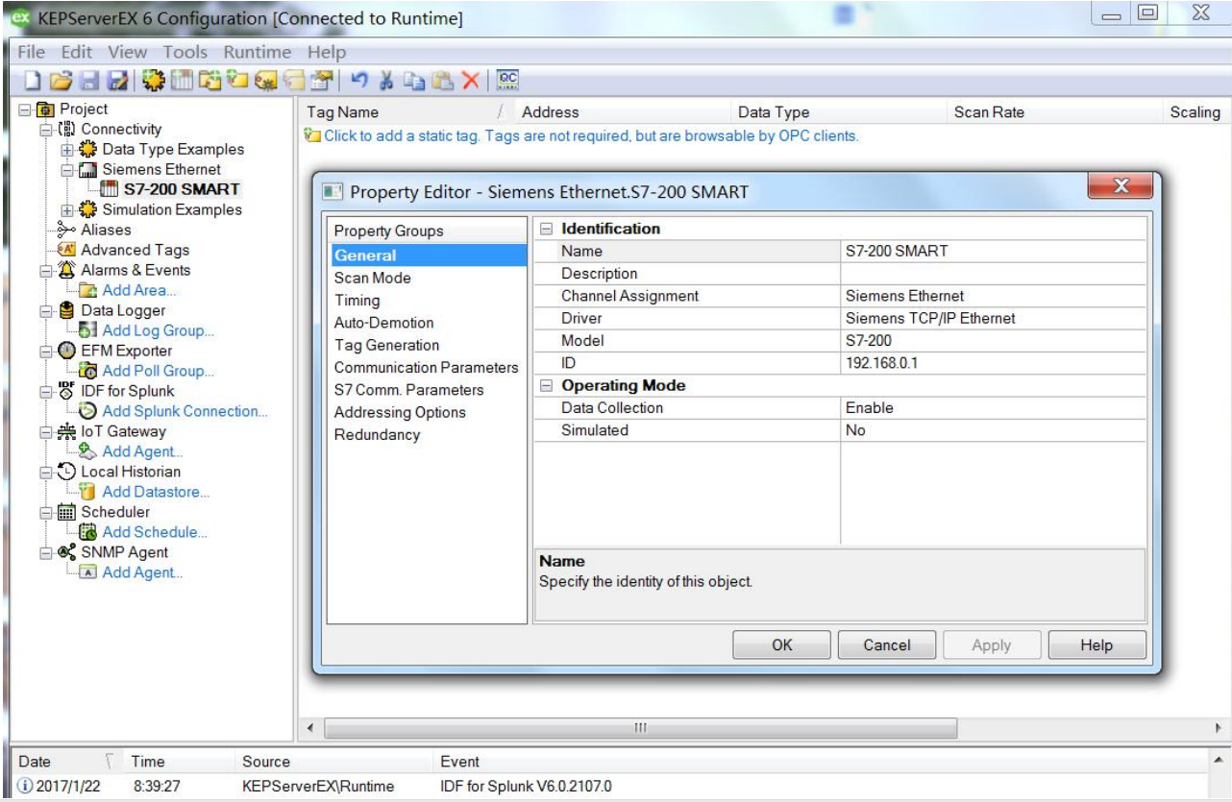Screen dimensions: 1232x802
Task: Click OK in the Property Editor
Action: pyautogui.click(x=781, y=645)
